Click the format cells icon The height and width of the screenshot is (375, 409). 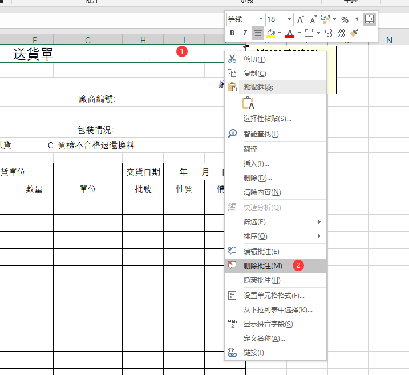232,295
